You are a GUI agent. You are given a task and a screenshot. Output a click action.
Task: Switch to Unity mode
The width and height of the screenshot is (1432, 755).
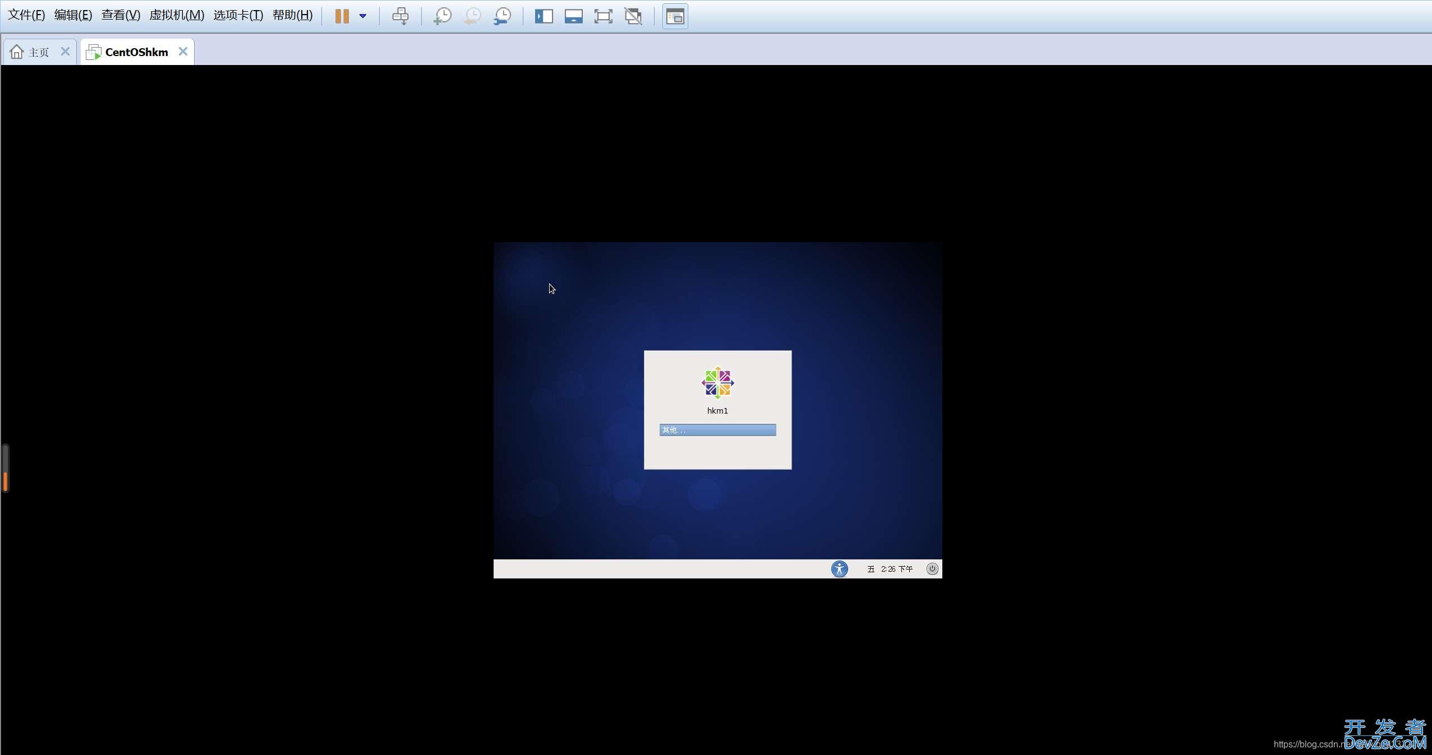click(633, 16)
